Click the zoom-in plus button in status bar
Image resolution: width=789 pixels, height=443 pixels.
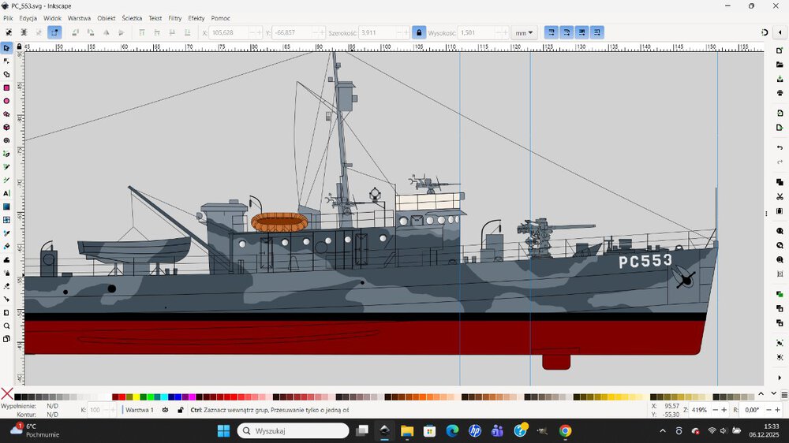pos(724,410)
